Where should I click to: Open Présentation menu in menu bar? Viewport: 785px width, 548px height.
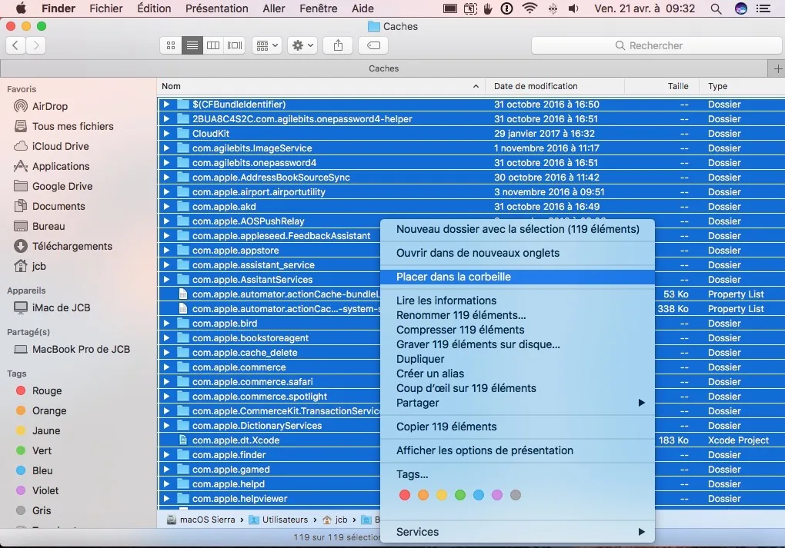coord(217,8)
